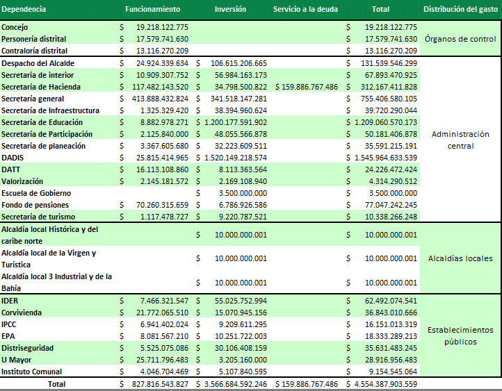The width and height of the screenshot is (502, 391).
Task: Select the Órganos de control category cell
Action: (x=461, y=39)
